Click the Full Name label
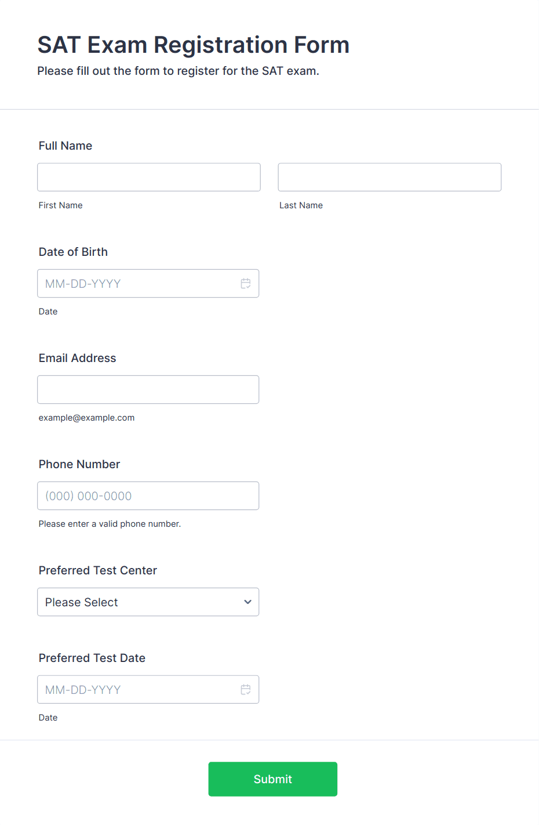Viewport: 539px width, 825px height. tap(65, 146)
